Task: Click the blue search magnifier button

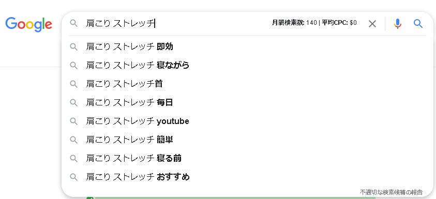Action: 418,24
